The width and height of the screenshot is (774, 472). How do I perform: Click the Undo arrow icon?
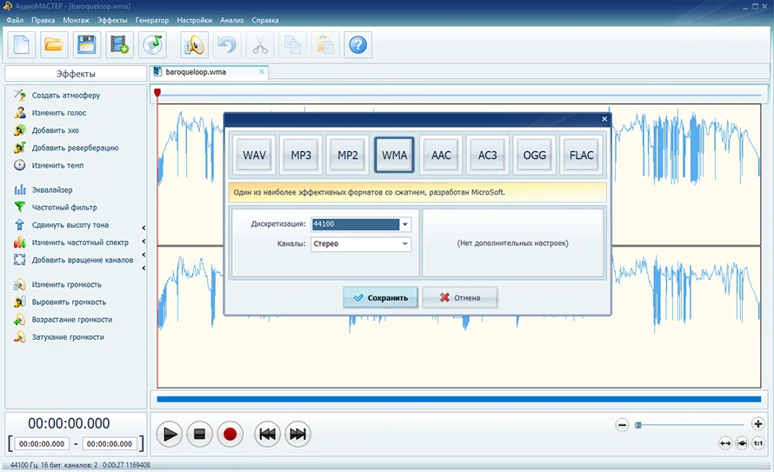(x=227, y=45)
